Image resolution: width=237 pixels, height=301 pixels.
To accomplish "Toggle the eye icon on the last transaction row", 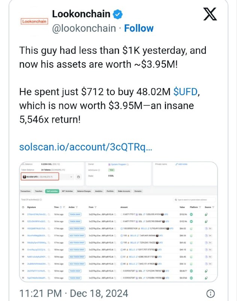I will pos(23,278).
